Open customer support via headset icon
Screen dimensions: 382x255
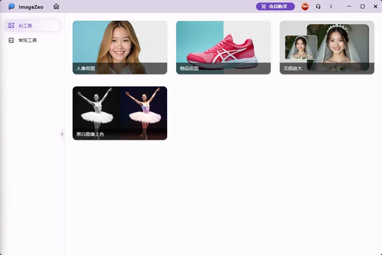click(318, 6)
